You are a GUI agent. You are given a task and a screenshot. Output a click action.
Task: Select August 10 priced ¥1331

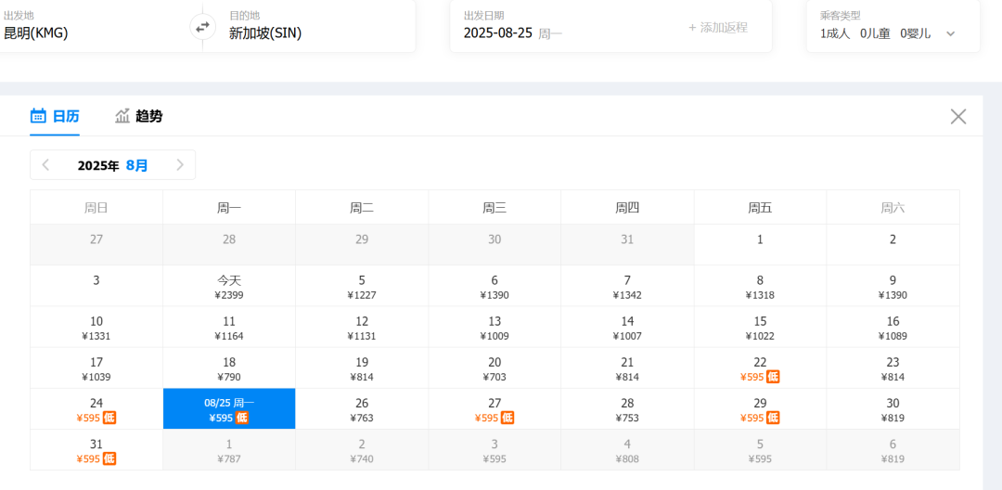coord(96,327)
